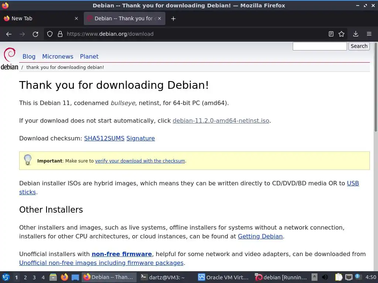Toggle reader view icon
Screen dimensions: 378x283
click(x=331, y=34)
